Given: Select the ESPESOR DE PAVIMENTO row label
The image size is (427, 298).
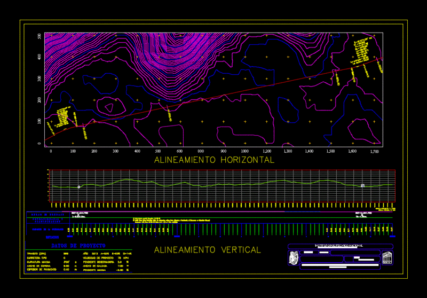Looking at the screenshot, I should 42,270.
